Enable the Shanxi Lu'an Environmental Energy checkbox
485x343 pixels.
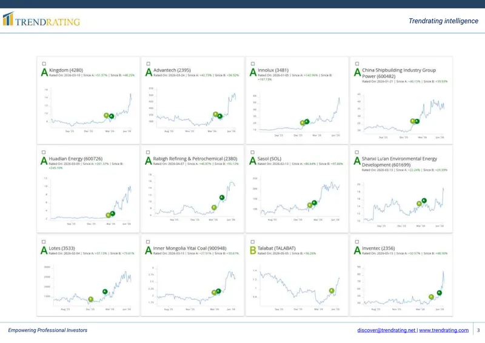click(356, 152)
